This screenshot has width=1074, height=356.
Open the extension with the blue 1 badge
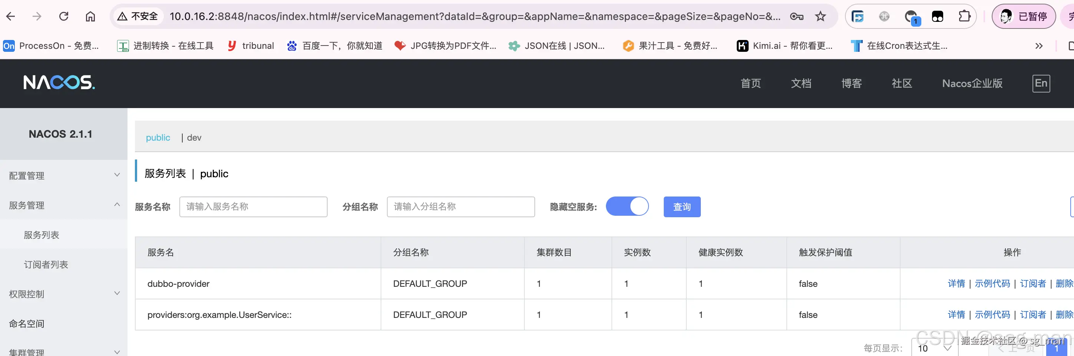click(912, 17)
